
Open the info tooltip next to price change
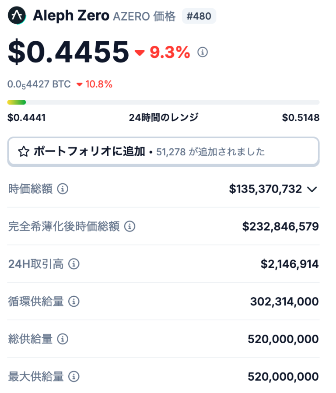tap(202, 51)
